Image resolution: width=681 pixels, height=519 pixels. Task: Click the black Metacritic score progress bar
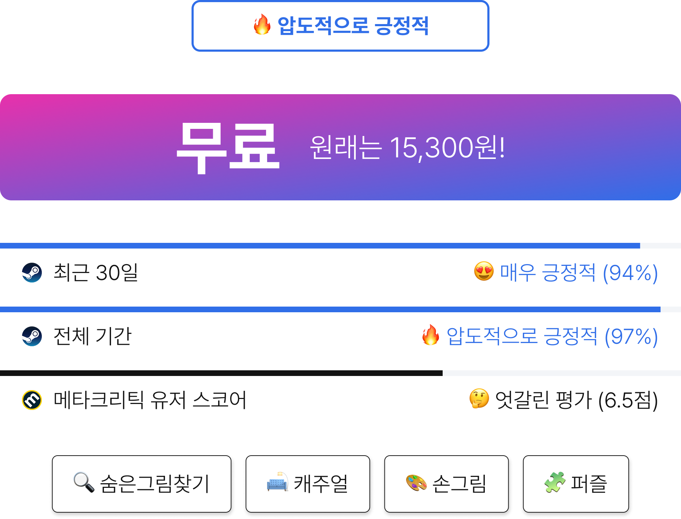coord(221,373)
